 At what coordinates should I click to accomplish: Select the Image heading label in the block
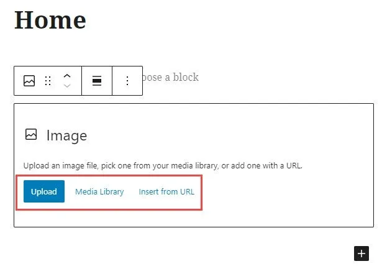(66, 135)
